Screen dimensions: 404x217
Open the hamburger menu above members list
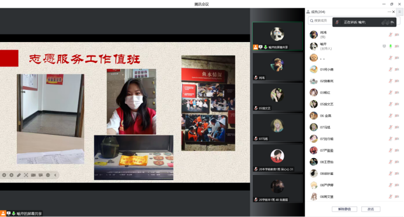pyautogui.click(x=399, y=12)
